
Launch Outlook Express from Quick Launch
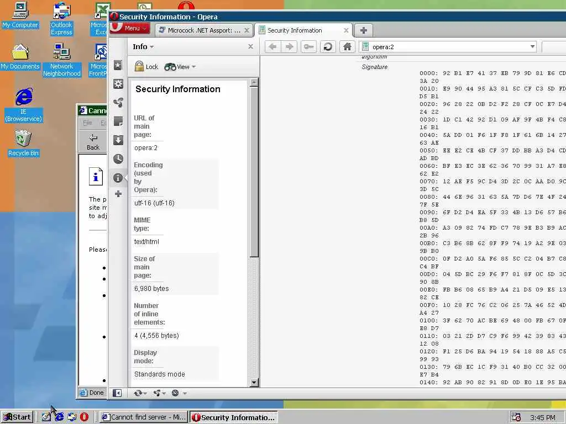pyautogui.click(x=72, y=417)
